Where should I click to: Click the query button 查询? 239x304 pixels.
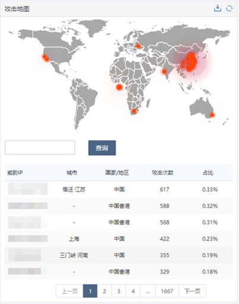102,148
